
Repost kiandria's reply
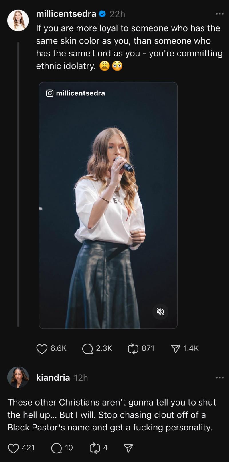coord(95,448)
